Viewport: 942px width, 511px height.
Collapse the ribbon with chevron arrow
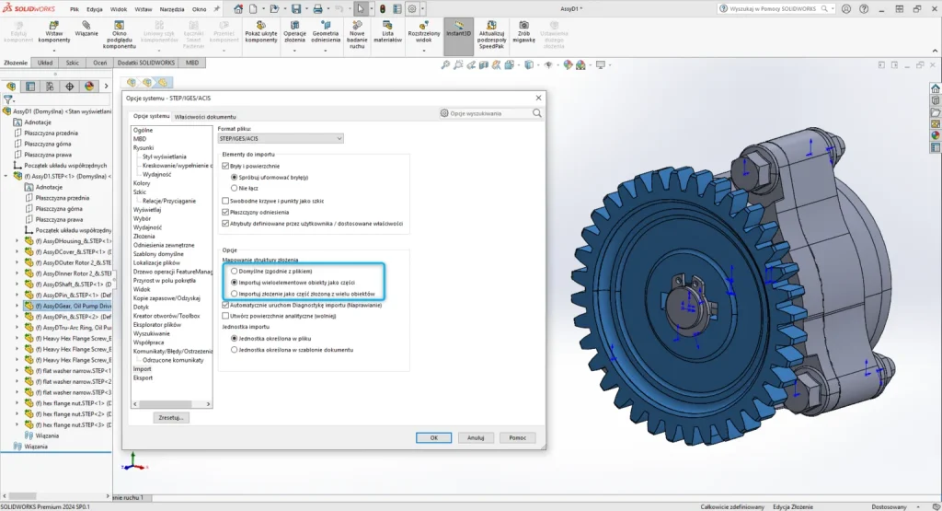[x=935, y=52]
